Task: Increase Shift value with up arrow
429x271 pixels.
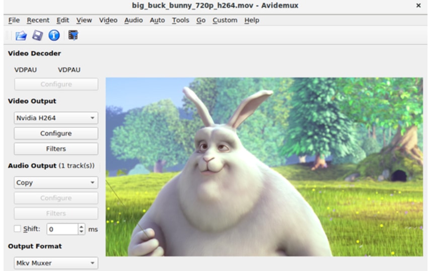Action: pyautogui.click(x=82, y=226)
